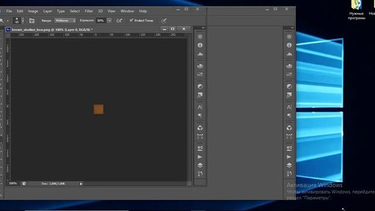Open the Actions play icon beside the document
Viewport: 375px width, 211px height.
tap(200, 157)
